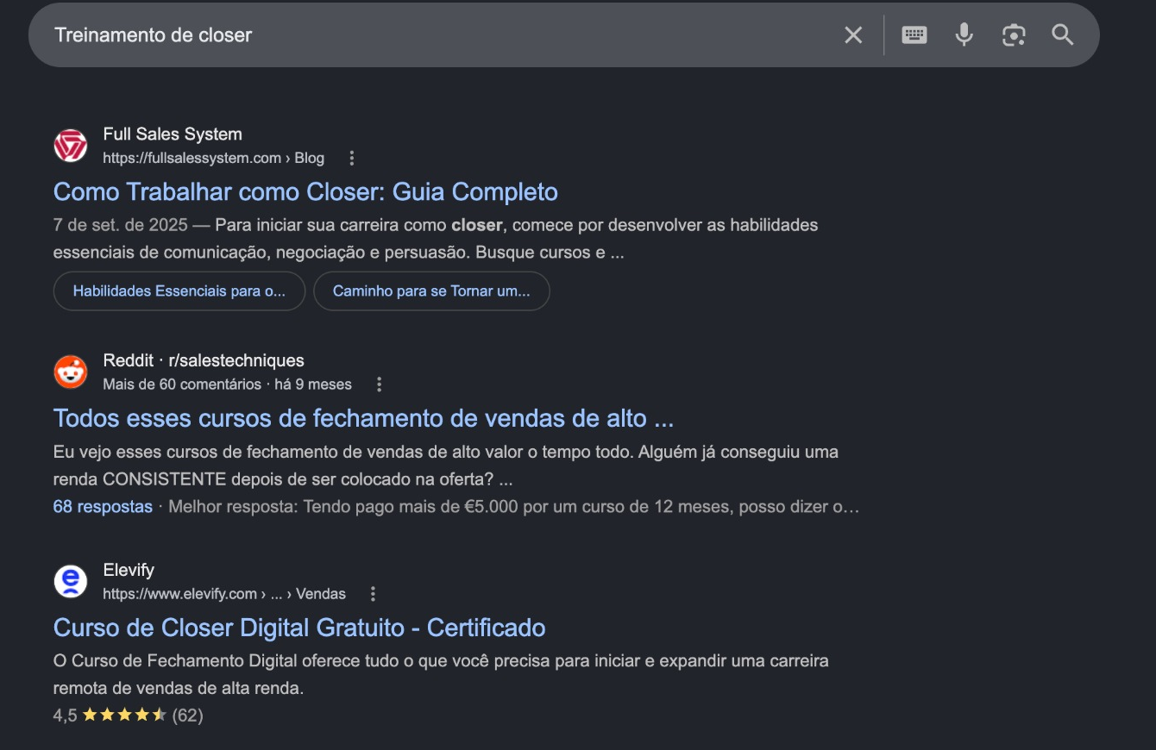Click the 'Full Sales System' site name
Viewport: 1156px width, 750px height.
click(x=173, y=134)
